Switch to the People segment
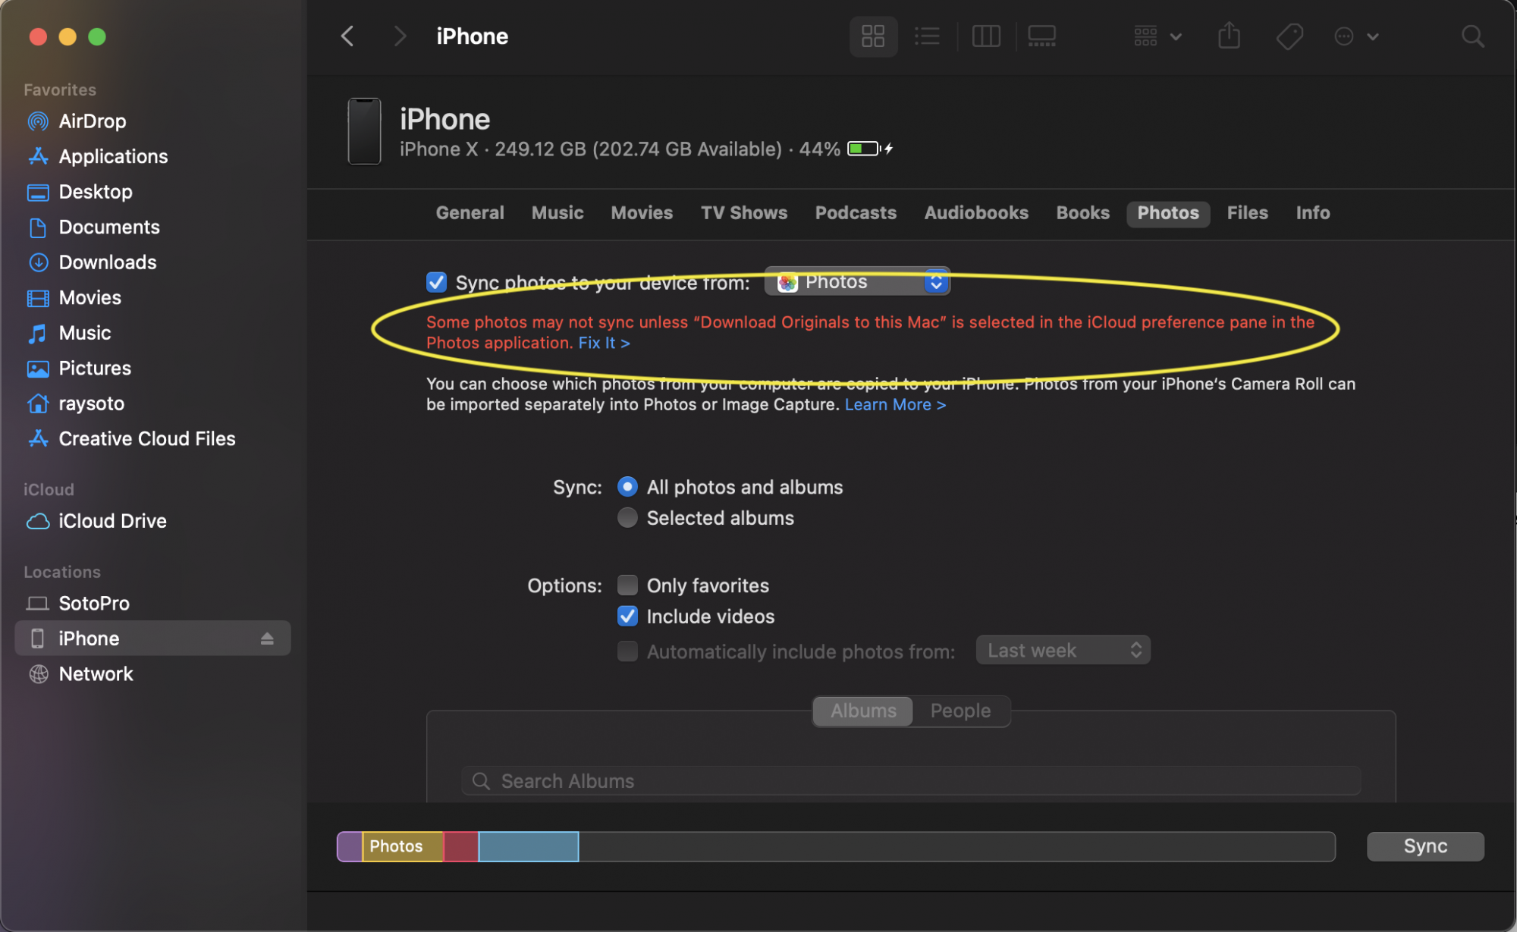The image size is (1517, 932). pos(960,711)
